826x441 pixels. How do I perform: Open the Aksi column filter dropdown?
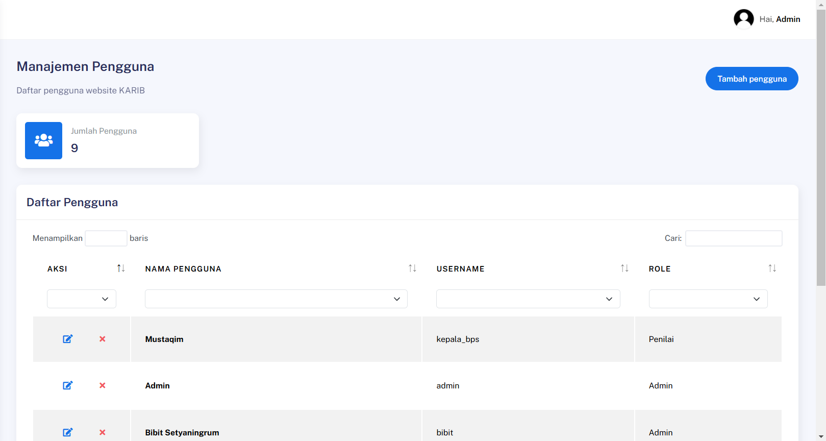[82, 299]
